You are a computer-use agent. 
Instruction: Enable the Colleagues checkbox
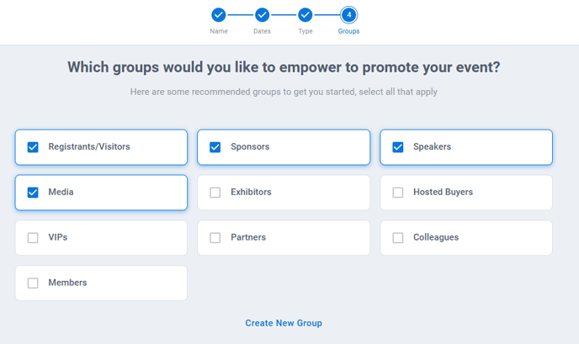398,238
